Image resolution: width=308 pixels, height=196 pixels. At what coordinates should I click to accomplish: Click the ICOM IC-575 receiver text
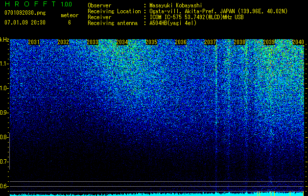196,17
